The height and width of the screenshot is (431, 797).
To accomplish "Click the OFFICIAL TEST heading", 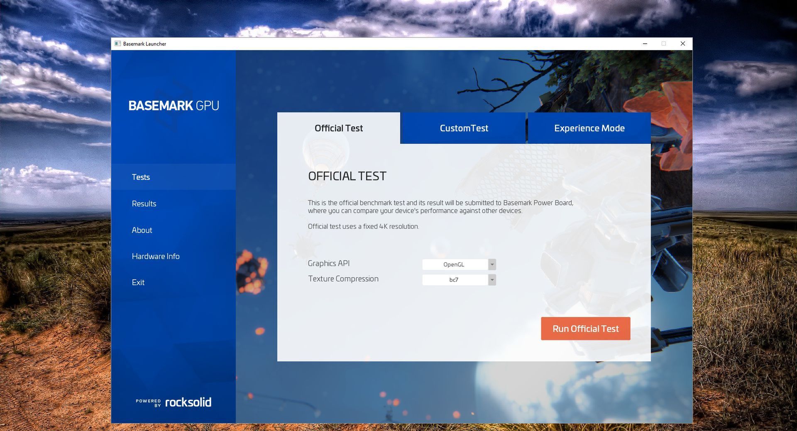I will [347, 176].
